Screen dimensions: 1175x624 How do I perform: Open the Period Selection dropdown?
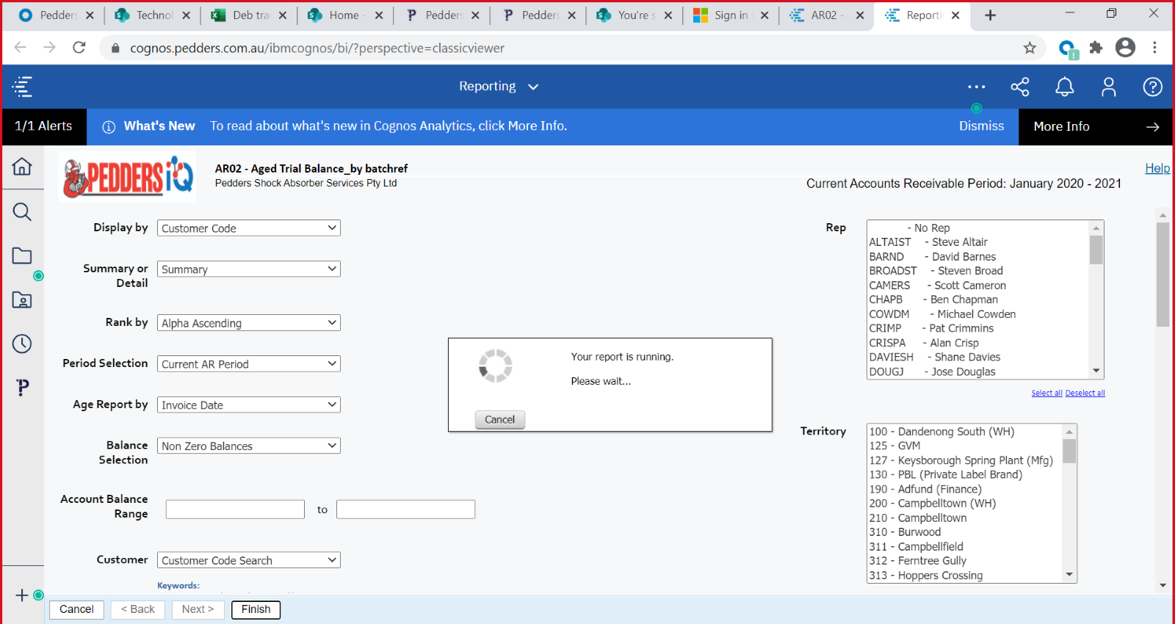click(x=249, y=364)
